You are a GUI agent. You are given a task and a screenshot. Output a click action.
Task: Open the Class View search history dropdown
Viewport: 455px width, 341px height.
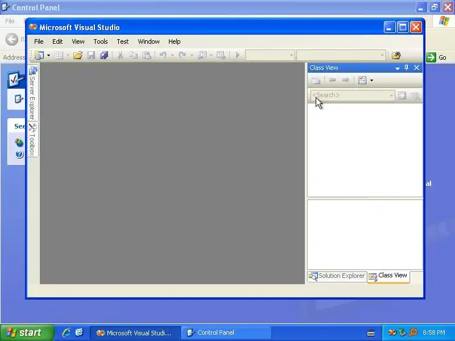pos(391,95)
